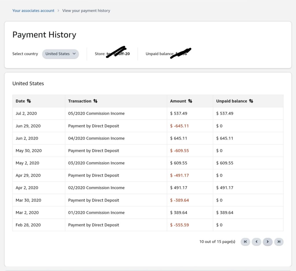This screenshot has width=296, height=271.
Task: Click the 01/2020 Commission Income entry
Action: (96, 213)
